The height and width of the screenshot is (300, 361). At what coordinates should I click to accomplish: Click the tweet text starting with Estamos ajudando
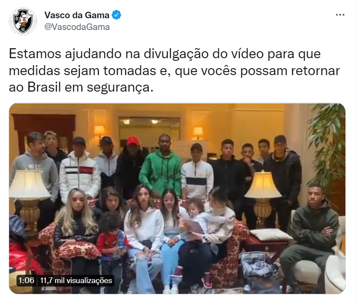pyautogui.click(x=174, y=71)
